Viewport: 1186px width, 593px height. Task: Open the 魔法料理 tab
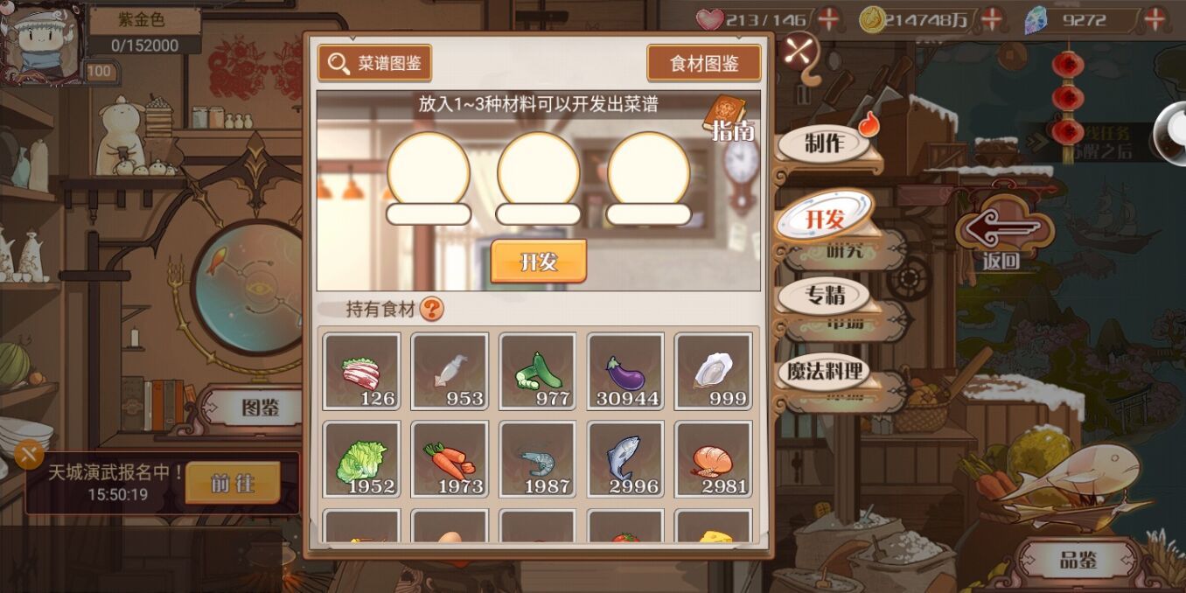pyautogui.click(x=824, y=371)
